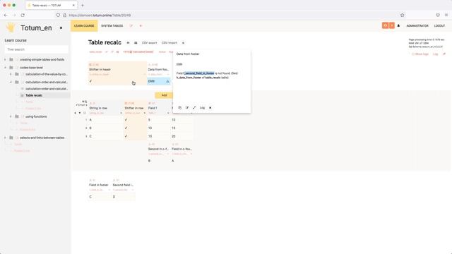Viewport: 452px width, 254px height.
Task: Toggle the select-all rows checkbox in the table header
Action: [x=85, y=113]
